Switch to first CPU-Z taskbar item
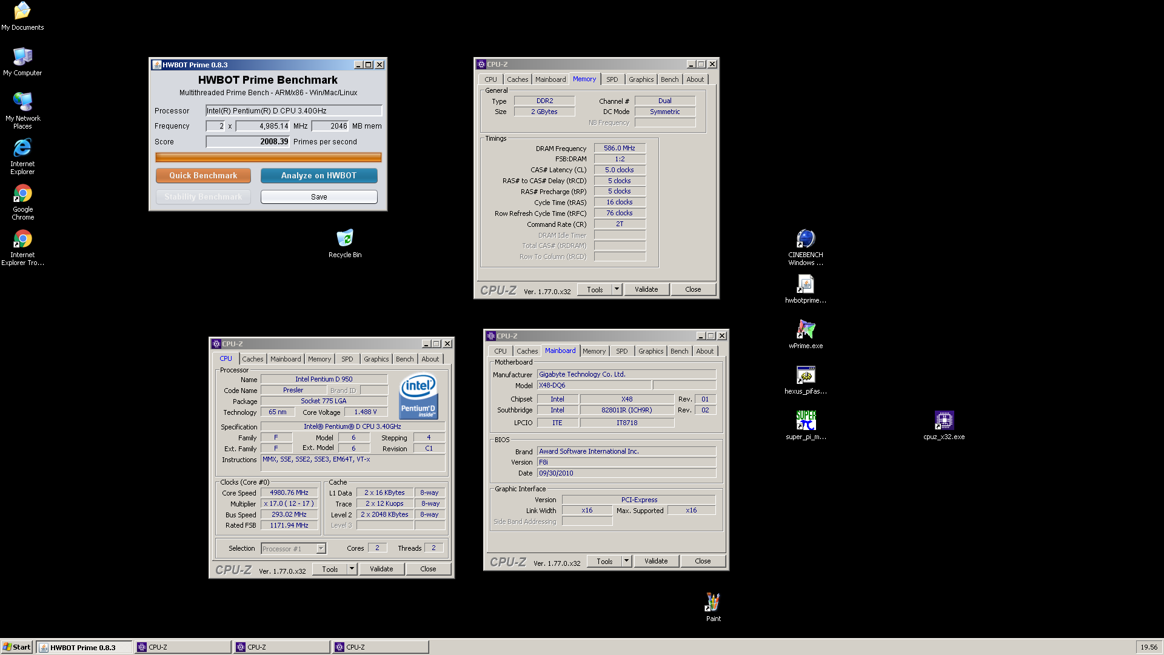Viewport: 1164px width, 655px height. pyautogui.click(x=183, y=647)
